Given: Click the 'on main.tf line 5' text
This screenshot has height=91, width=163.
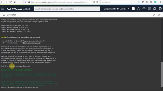Looking at the screenshot, I should click(23, 41).
